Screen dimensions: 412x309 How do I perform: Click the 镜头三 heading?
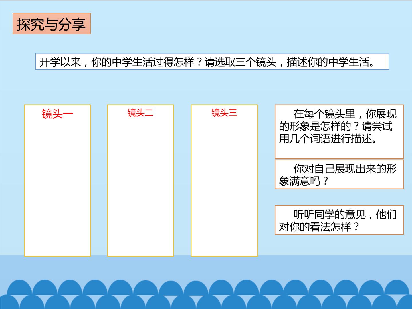pos(224,113)
